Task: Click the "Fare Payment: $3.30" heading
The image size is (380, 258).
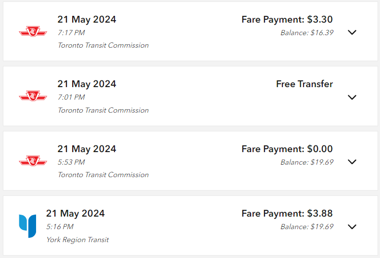Action: click(287, 20)
